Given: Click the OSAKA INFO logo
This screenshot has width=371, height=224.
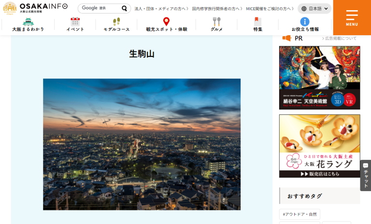Looking at the screenshot, I should (x=35, y=8).
